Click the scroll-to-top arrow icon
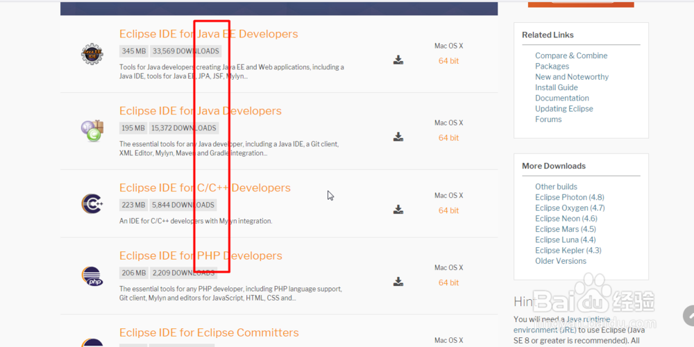Viewport: 694px width, 347px height. [688, 316]
